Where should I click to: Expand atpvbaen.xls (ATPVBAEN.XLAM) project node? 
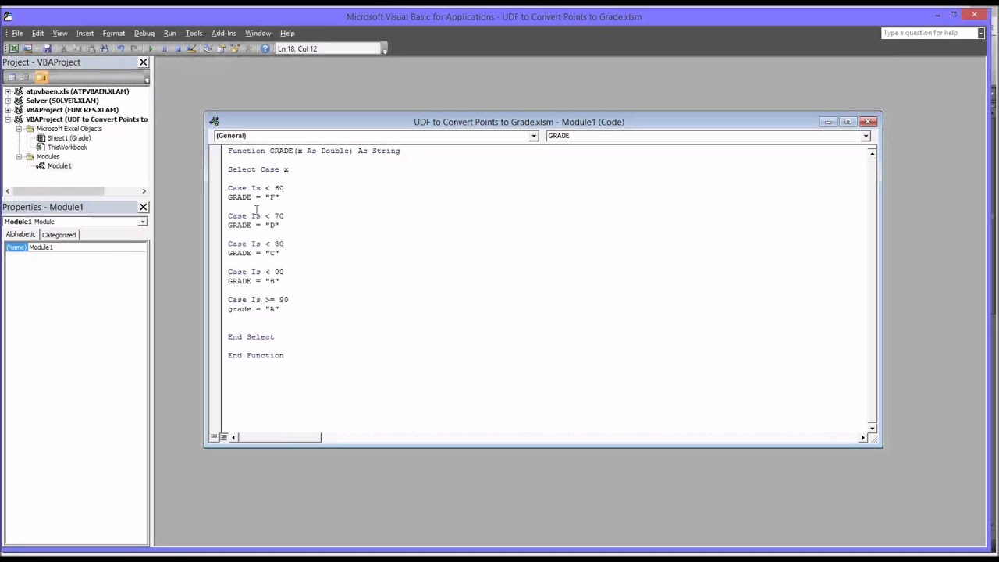click(8, 91)
